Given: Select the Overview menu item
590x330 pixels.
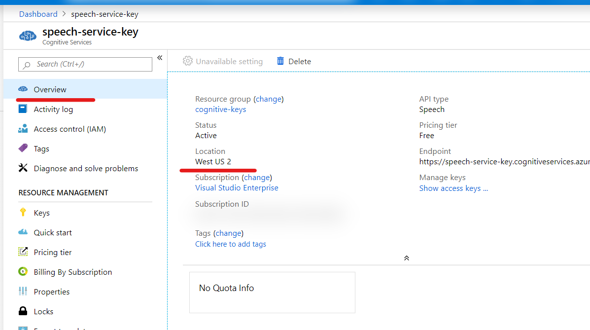Looking at the screenshot, I should (x=85, y=89).
